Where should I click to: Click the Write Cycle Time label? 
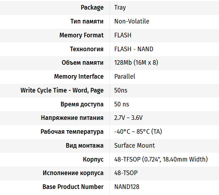[62, 90]
